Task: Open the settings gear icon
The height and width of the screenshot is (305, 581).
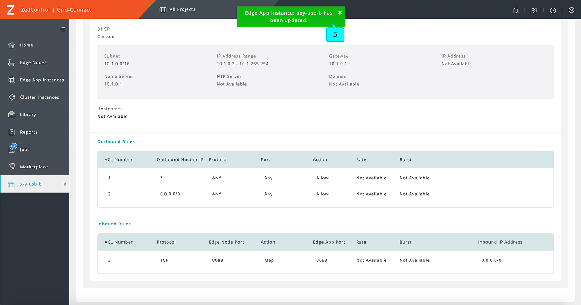Action: point(534,10)
